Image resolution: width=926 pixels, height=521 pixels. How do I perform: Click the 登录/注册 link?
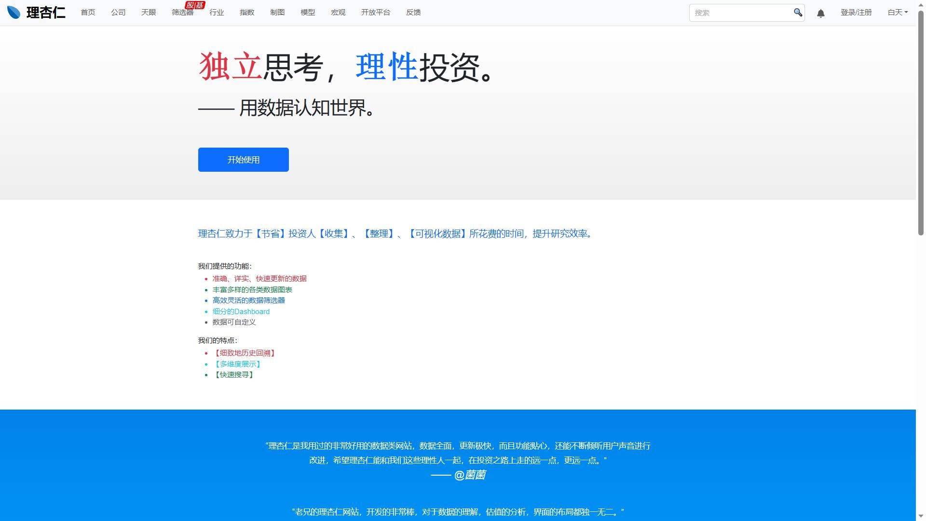pos(856,13)
